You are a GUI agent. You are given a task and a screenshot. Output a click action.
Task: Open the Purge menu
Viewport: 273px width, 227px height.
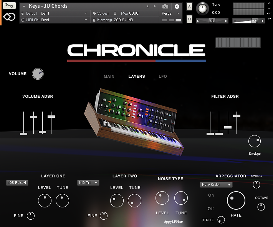[x=170, y=13]
